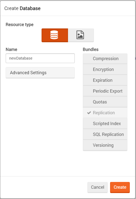Enable the Encryption bundle
The width and height of the screenshot is (136, 199).
coord(105,69)
